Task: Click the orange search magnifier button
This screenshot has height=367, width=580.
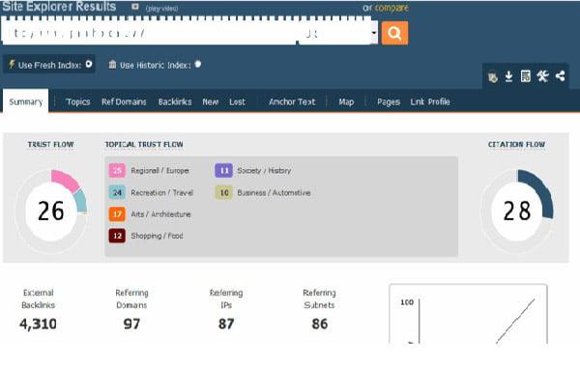Action: [394, 33]
